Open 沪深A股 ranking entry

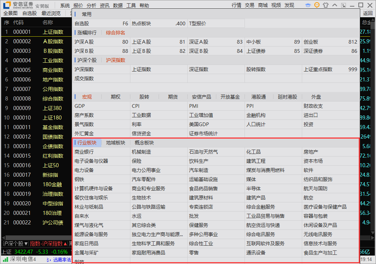101,42
